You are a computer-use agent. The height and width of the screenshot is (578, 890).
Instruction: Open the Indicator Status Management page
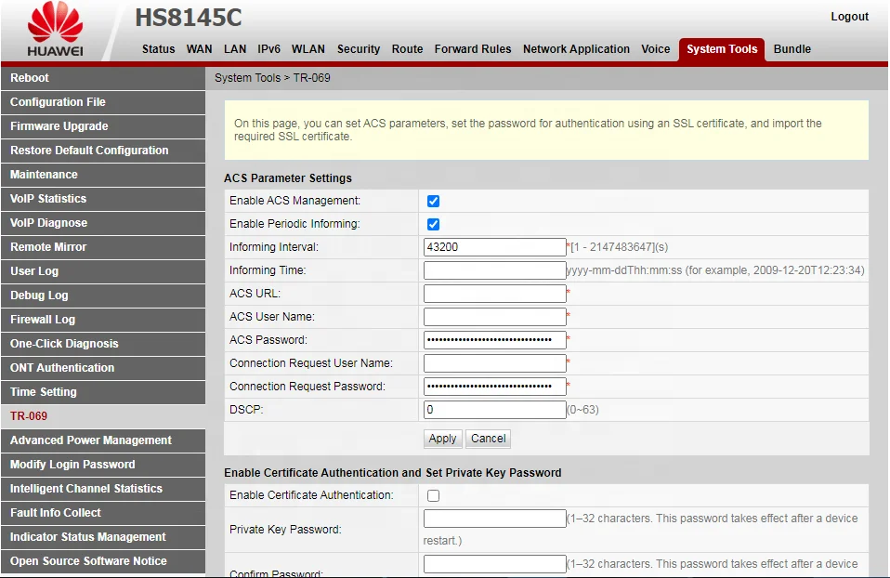[85, 537]
